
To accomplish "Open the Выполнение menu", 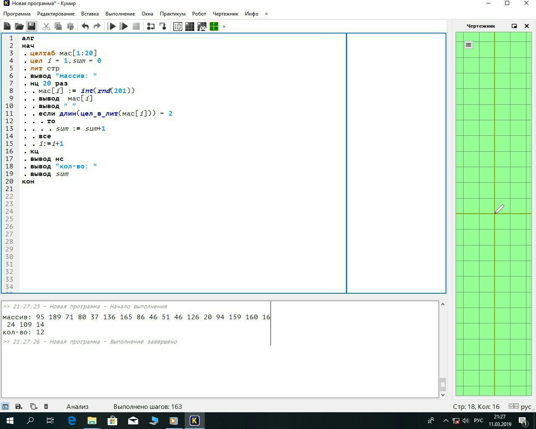I will tap(120, 14).
